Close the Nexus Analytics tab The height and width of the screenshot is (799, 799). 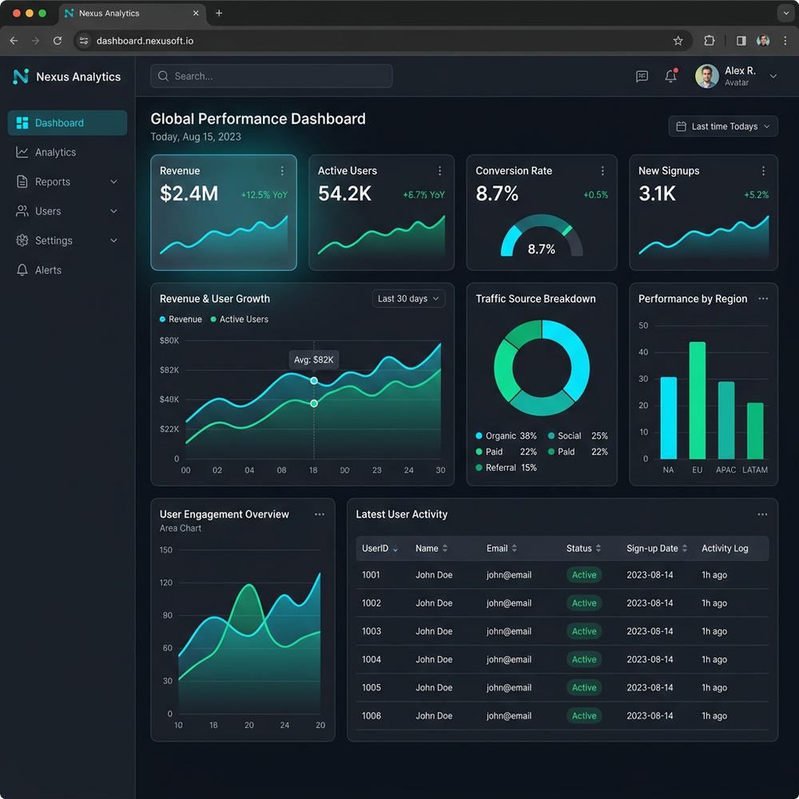[x=196, y=14]
